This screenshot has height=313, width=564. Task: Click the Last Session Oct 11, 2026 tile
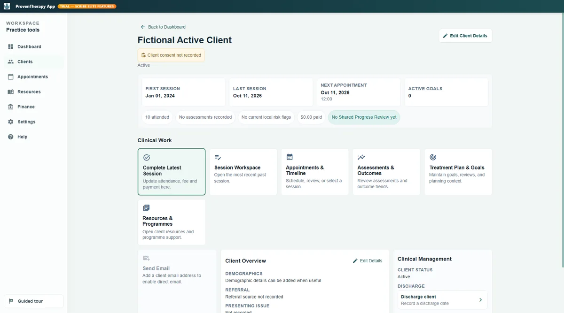click(271, 92)
